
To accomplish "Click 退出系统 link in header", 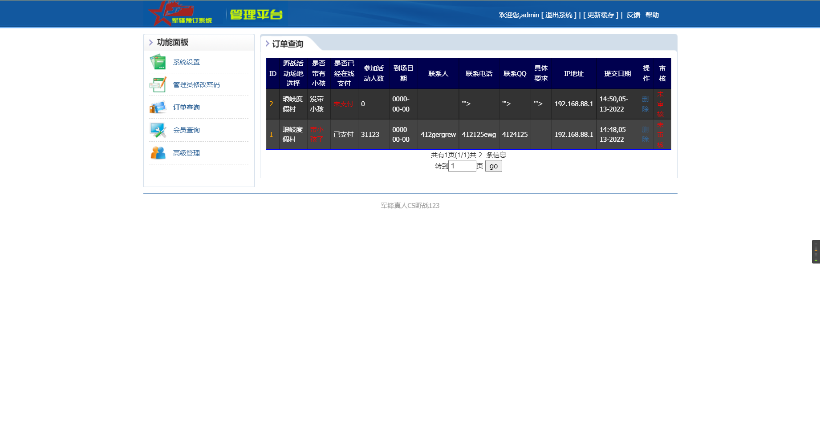I will click(x=559, y=15).
